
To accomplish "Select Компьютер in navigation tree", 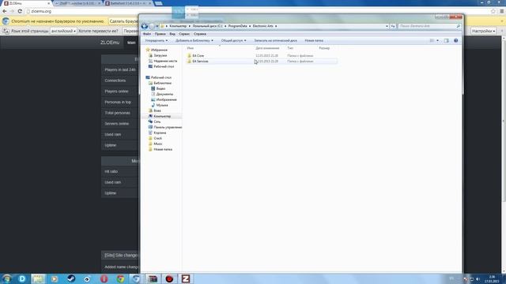I will point(162,116).
